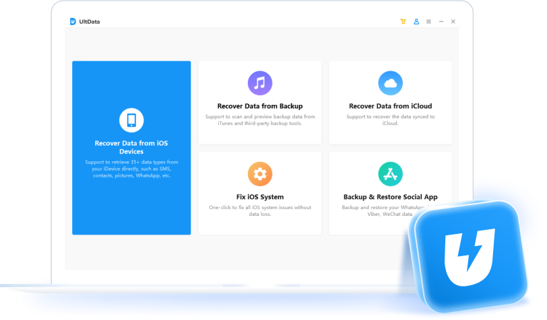Click the green App Store social app icon
The image size is (547, 320).
tap(390, 174)
